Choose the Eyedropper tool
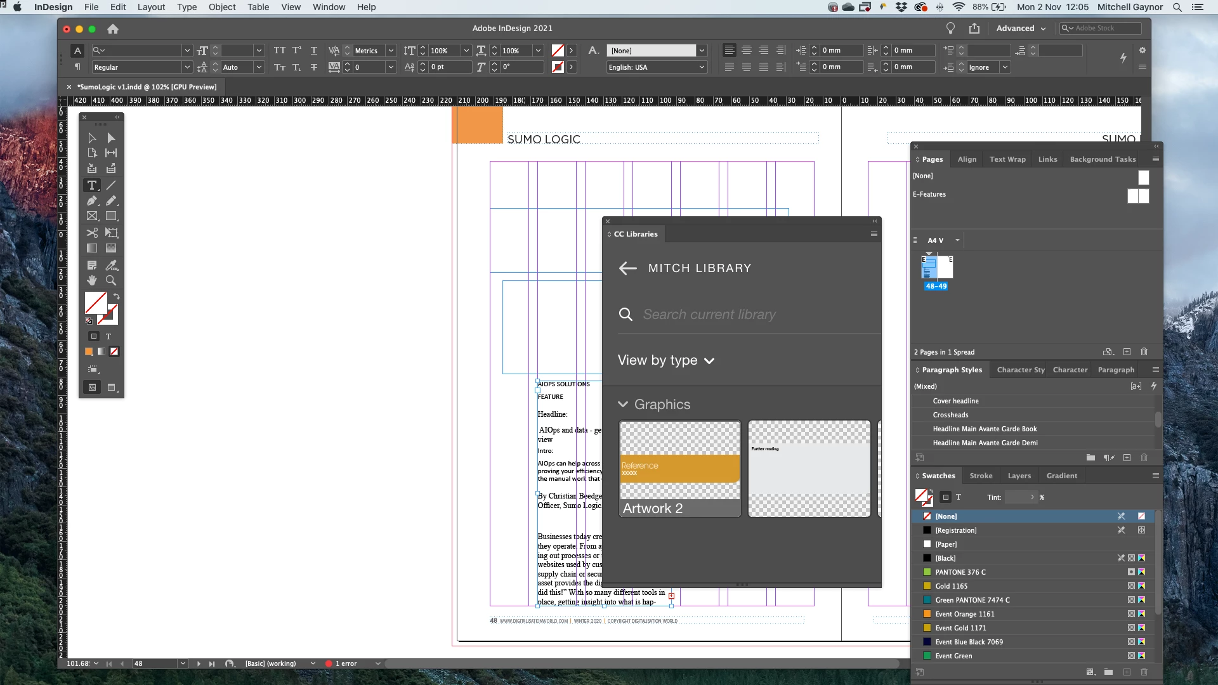Image resolution: width=1218 pixels, height=685 pixels. [x=112, y=265]
